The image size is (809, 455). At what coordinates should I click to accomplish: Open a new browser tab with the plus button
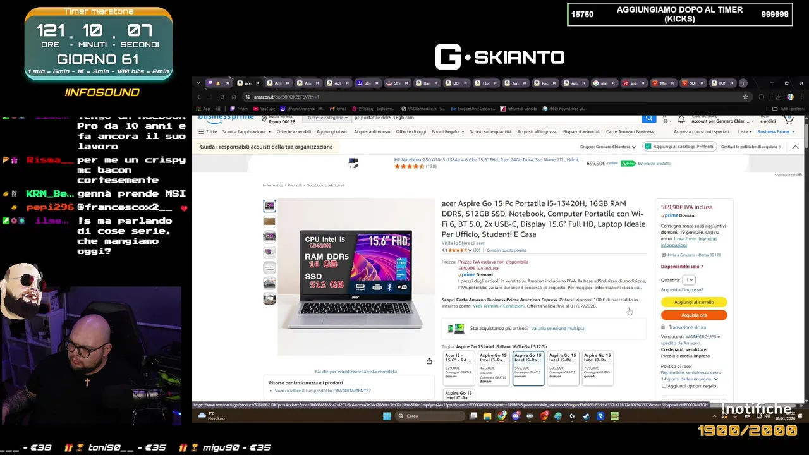(x=743, y=83)
